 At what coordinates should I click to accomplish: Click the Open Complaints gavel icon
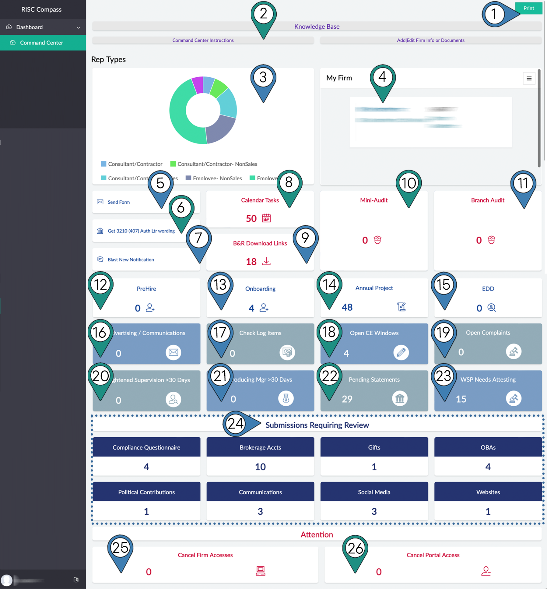pyautogui.click(x=514, y=351)
